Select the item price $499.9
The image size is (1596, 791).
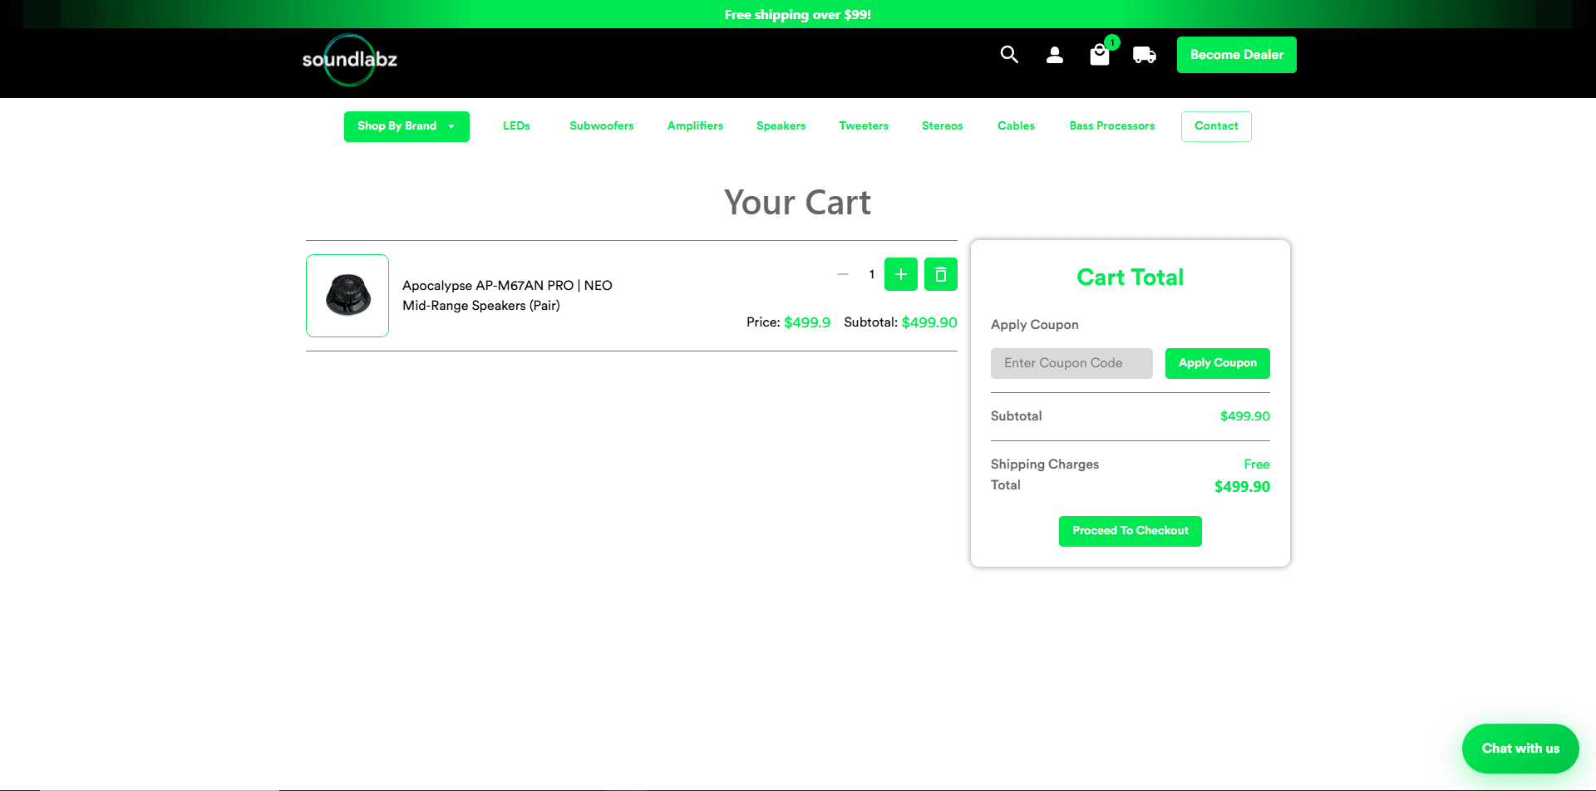click(x=807, y=322)
